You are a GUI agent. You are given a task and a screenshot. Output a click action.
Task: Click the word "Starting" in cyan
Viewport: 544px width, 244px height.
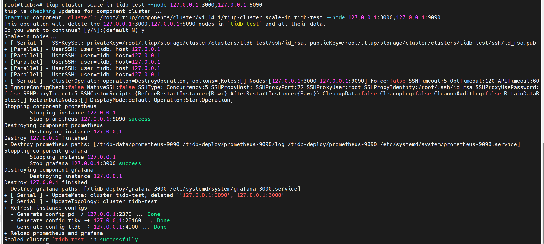17,17
